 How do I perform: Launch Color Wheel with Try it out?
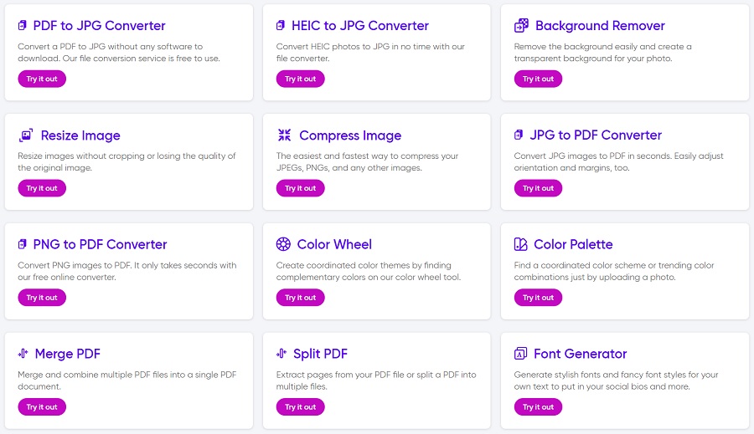click(300, 298)
